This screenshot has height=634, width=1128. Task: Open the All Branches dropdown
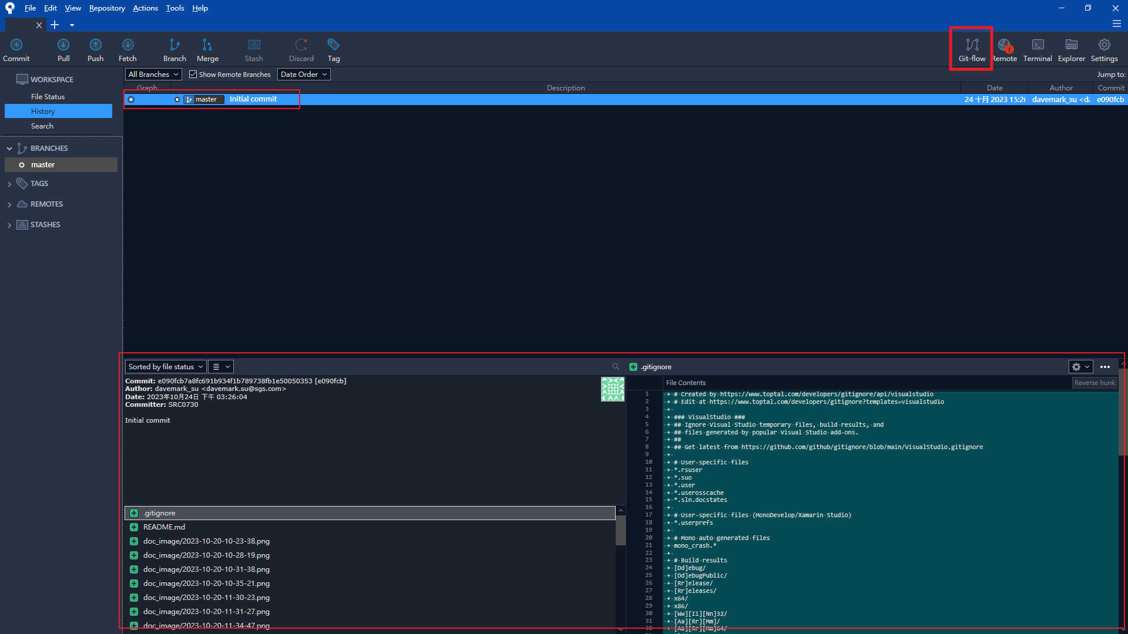(153, 75)
